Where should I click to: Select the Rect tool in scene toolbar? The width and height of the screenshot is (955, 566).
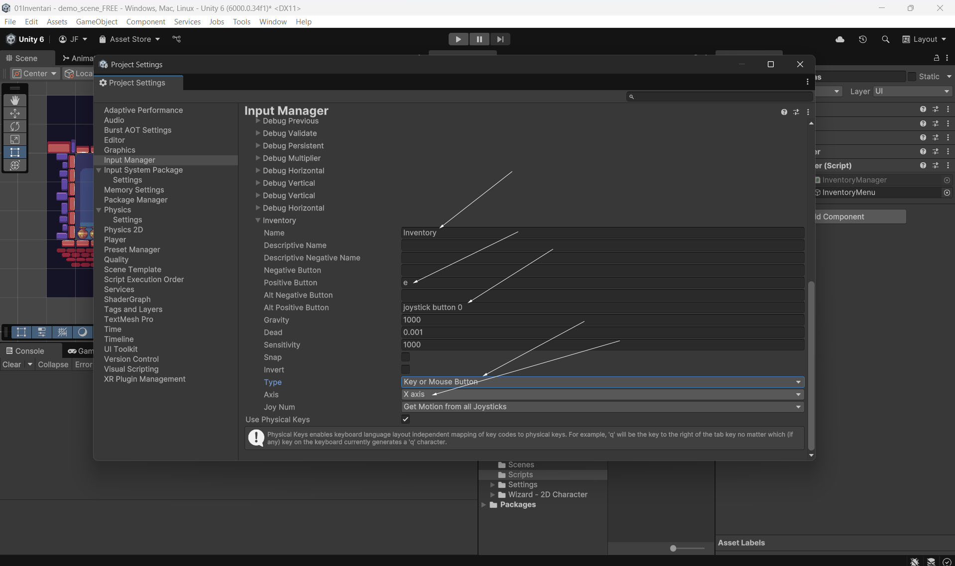(15, 152)
